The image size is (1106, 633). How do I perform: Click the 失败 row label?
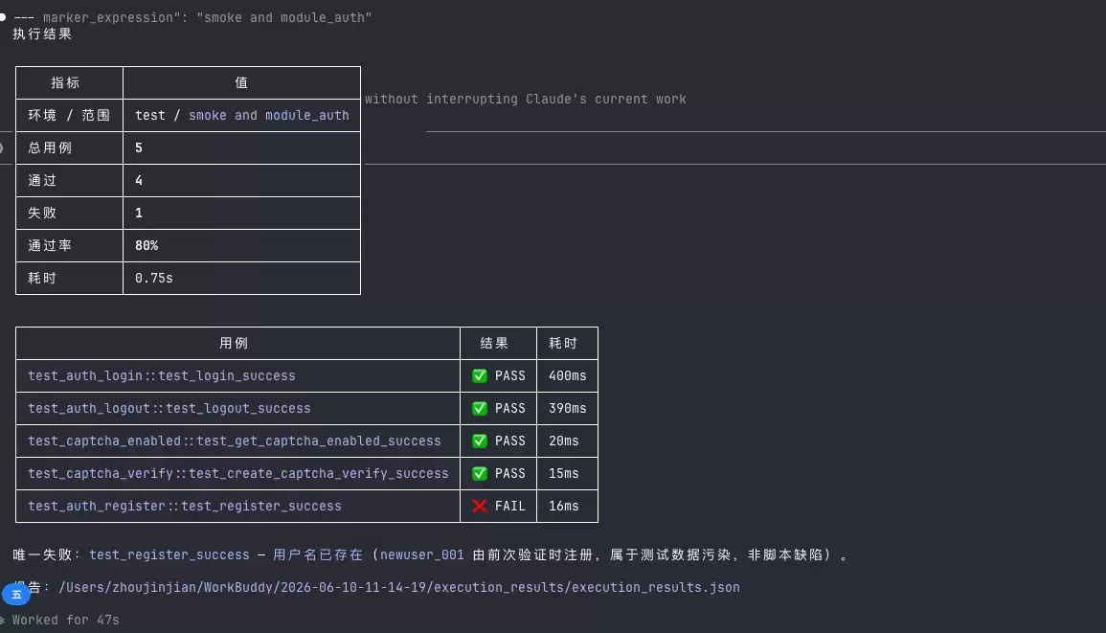tap(42, 213)
